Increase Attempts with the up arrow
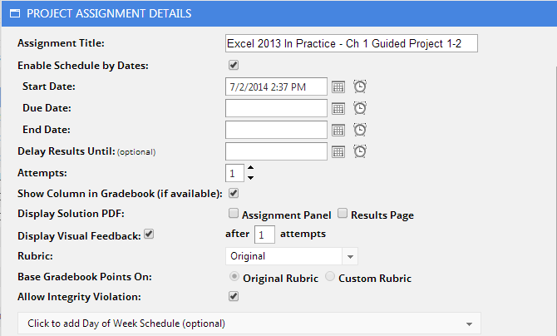 pos(251,167)
